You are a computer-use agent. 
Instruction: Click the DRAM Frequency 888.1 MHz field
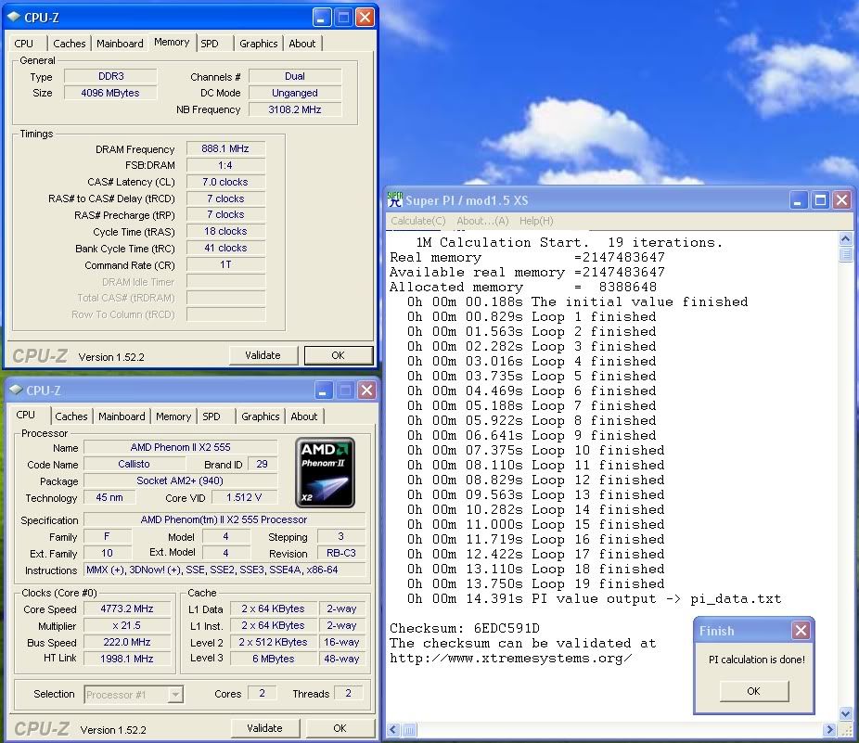click(x=225, y=148)
